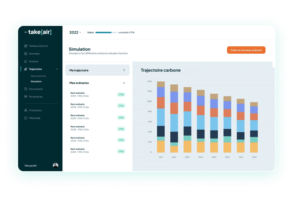Click the 2021 x-axis year label

tap(161, 157)
